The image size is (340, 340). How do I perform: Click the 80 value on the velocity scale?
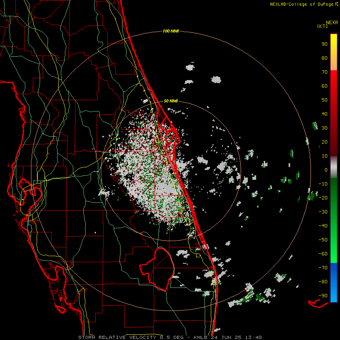pyautogui.click(x=325, y=58)
